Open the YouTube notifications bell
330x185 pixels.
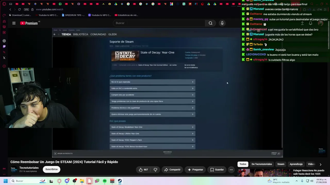coord(311,23)
